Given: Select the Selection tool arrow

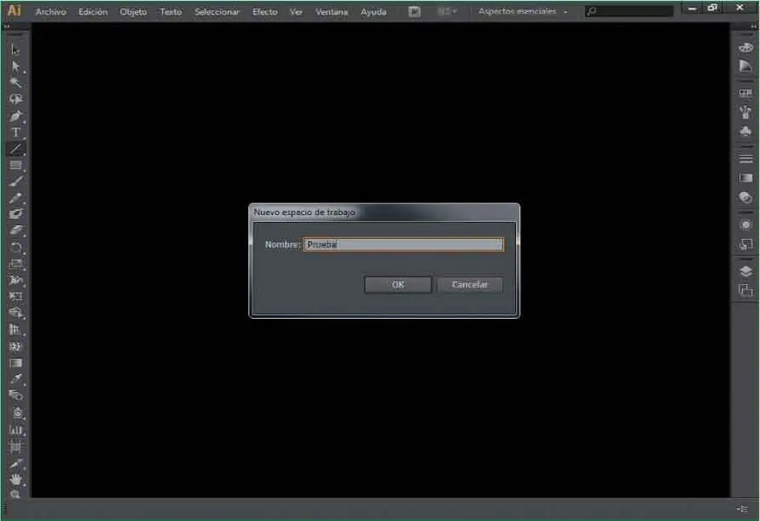Looking at the screenshot, I should (15, 49).
